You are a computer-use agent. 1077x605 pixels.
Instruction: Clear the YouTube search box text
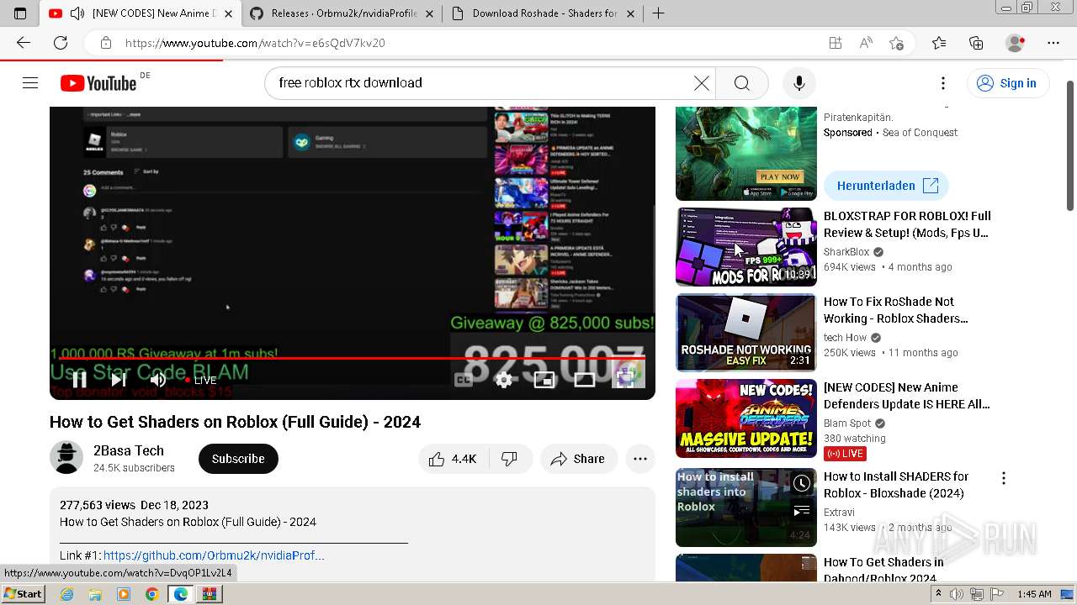pos(701,82)
